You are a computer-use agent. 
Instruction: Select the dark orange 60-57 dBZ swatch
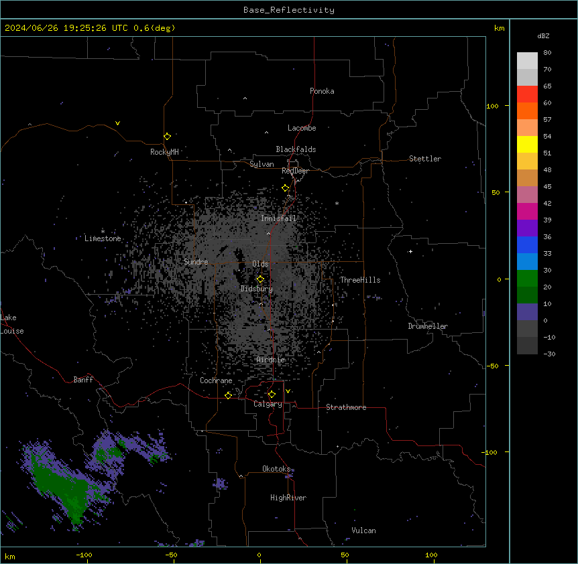coord(527,111)
